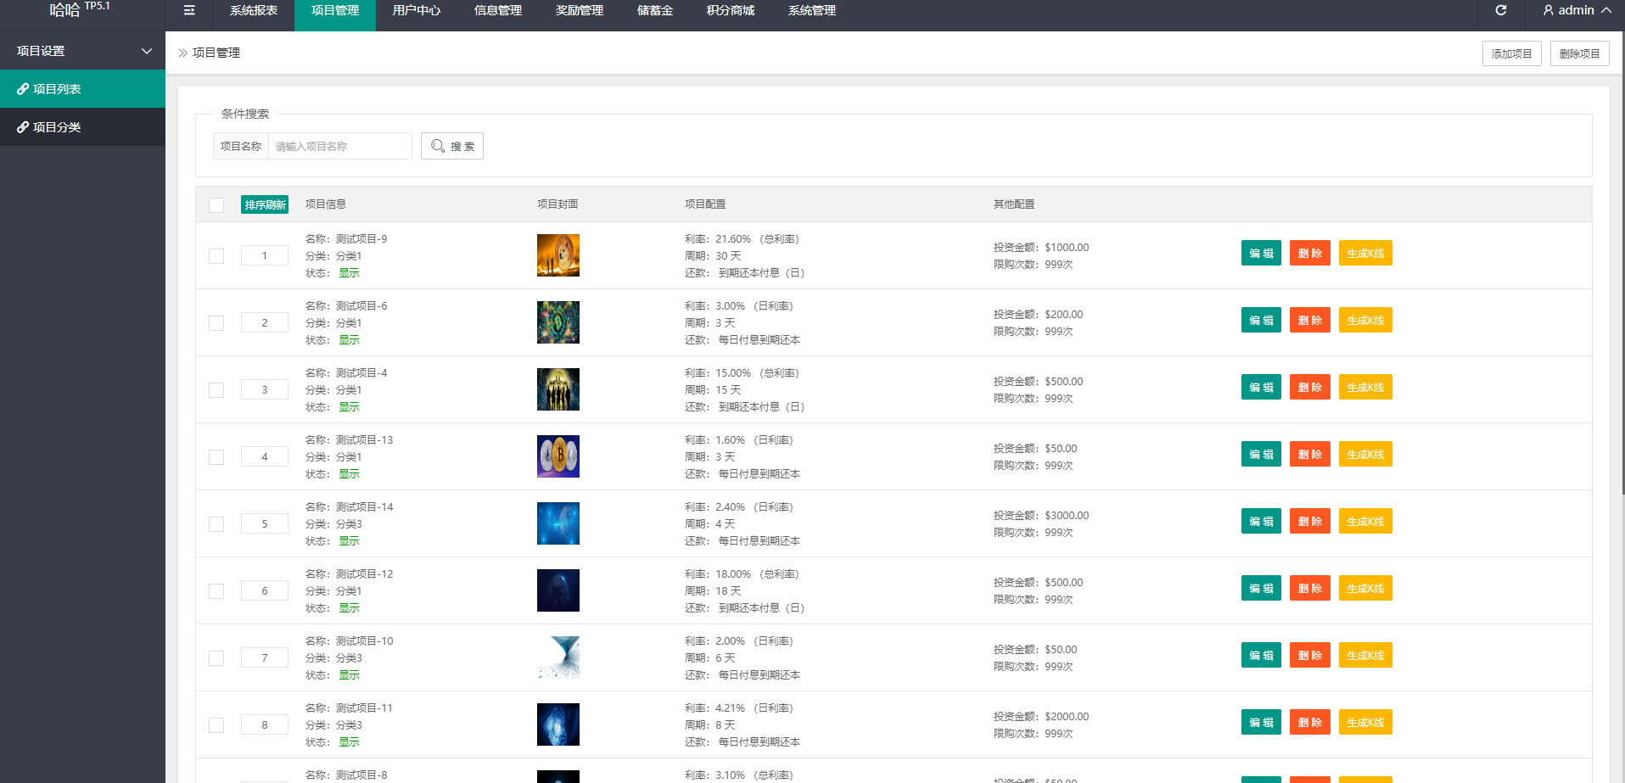Check the box for 测试项目-9 row
Image resolution: width=1625 pixels, height=783 pixels.
216,256
